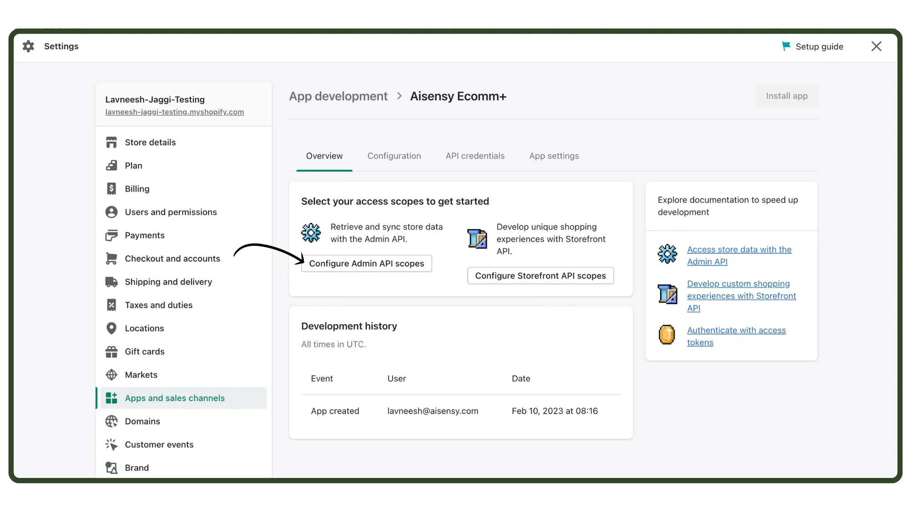Viewport: 911px width, 512px height.
Task: Click Configure Storefront API scopes
Action: pyautogui.click(x=540, y=275)
